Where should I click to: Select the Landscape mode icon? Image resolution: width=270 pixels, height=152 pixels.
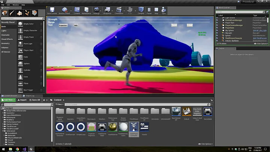coord(19,13)
